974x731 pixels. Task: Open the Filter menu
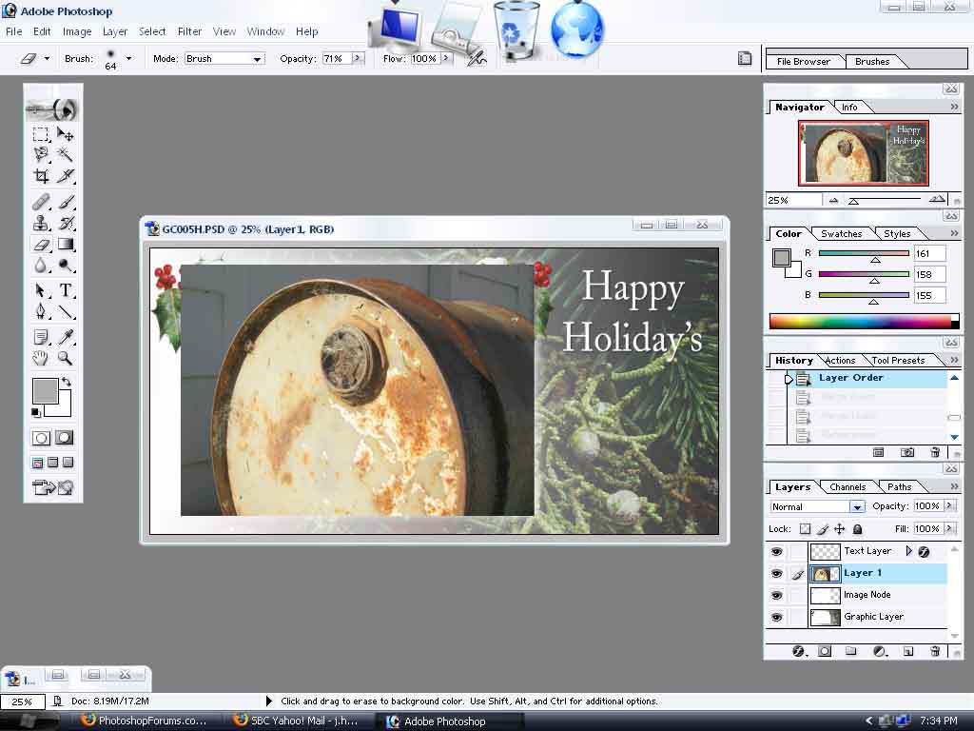tap(189, 31)
